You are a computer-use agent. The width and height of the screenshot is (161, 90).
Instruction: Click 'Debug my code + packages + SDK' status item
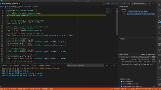coord(41,89)
